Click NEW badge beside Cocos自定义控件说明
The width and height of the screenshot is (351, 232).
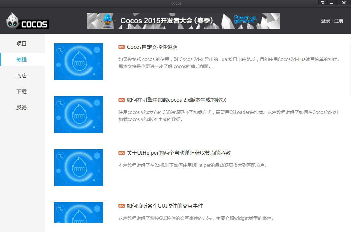[x=122, y=47]
